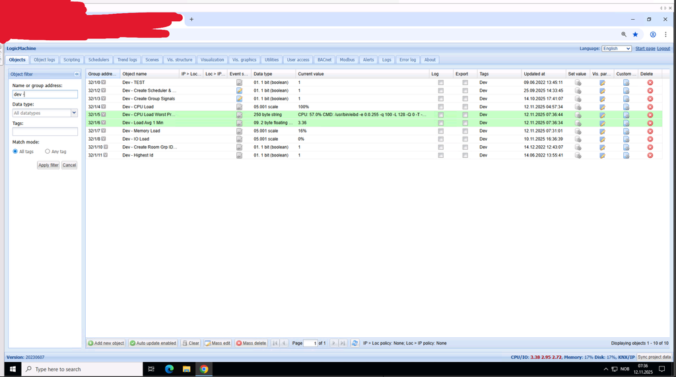Viewport: 676px width, 377px height.
Task: Expand group address 32/1/4 dropdown arrow
Action: [x=104, y=106]
